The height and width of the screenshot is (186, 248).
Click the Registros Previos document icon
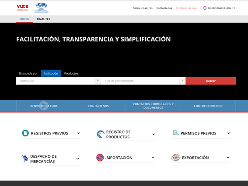(25, 133)
